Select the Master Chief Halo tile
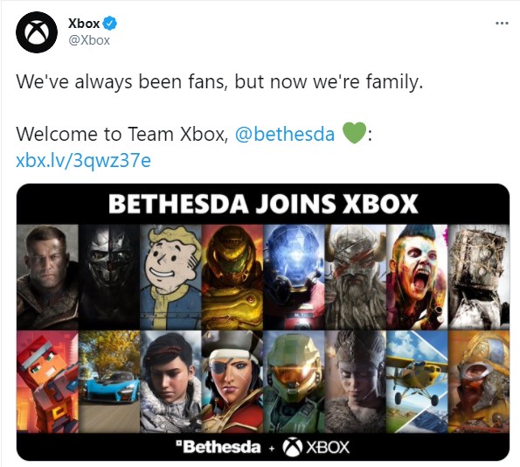The height and width of the screenshot is (467, 520). (295, 381)
